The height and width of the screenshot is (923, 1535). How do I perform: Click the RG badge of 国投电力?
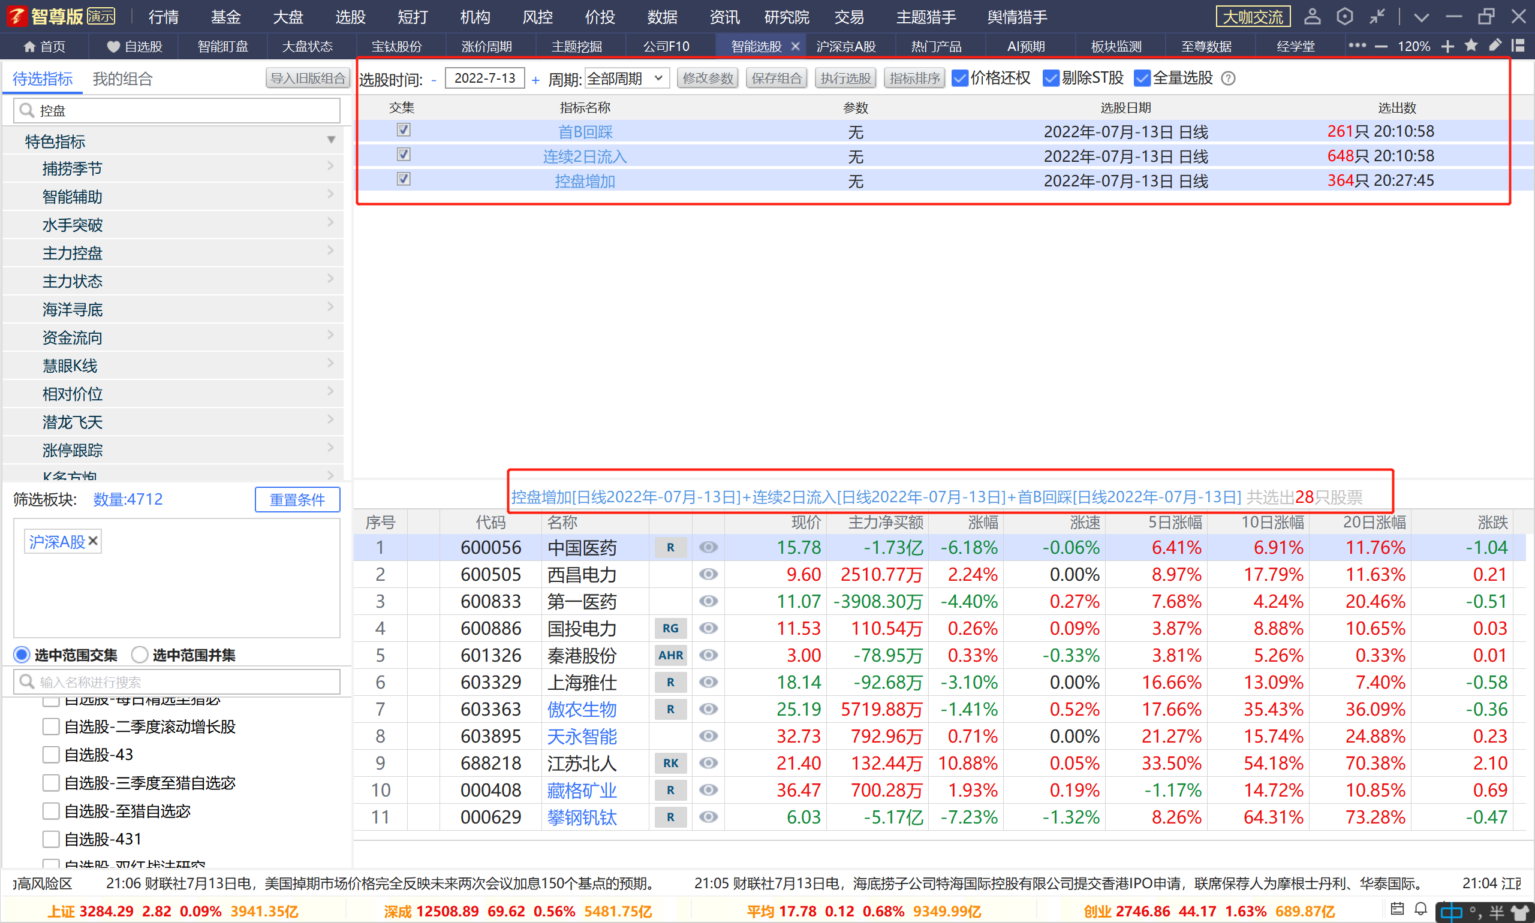pyautogui.click(x=670, y=628)
